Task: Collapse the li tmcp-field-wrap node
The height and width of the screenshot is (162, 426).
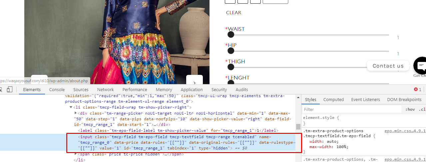Action: (x=71, y=107)
